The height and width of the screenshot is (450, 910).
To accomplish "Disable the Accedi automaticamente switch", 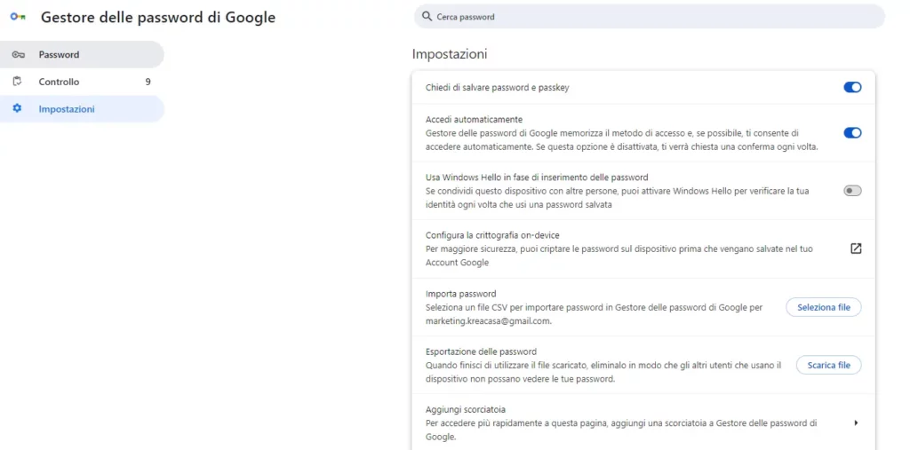I will (852, 133).
